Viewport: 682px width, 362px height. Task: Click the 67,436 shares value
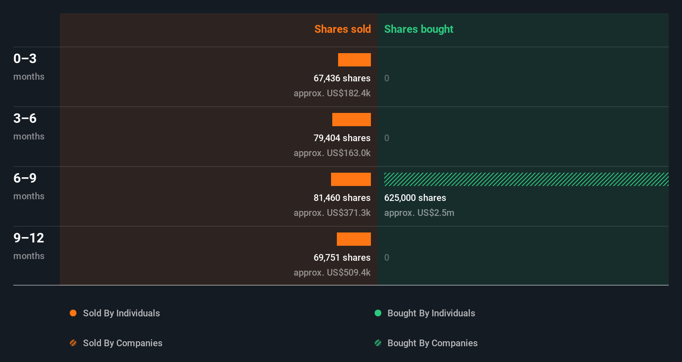click(342, 78)
